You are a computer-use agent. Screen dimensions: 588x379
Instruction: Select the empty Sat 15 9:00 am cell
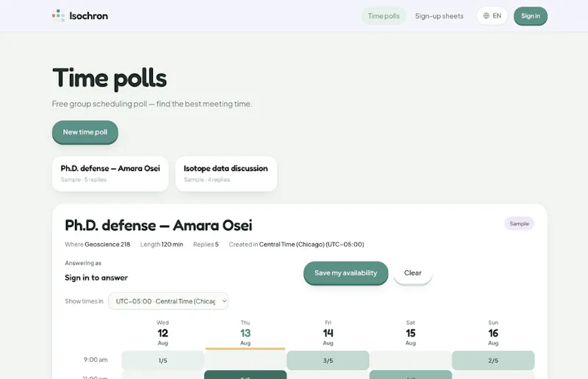point(411,361)
